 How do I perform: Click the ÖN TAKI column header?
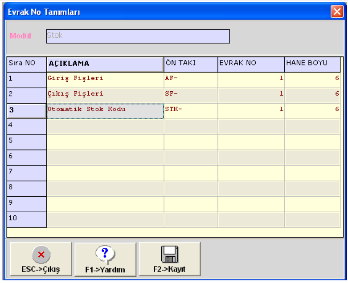coord(191,64)
